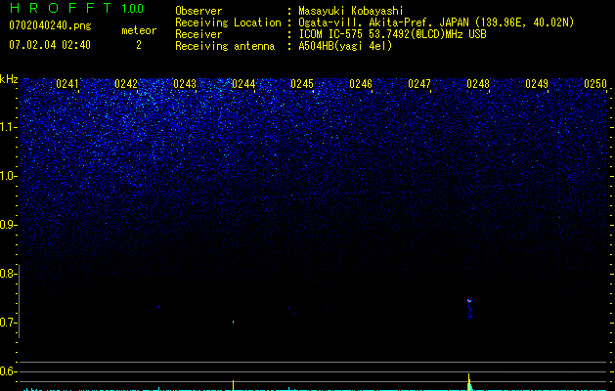This screenshot has width=615, height=391.
Task: Click the 0247 time marker
Action: click(419, 84)
